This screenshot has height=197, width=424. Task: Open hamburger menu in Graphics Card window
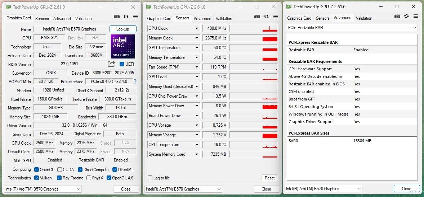(x=135, y=17)
